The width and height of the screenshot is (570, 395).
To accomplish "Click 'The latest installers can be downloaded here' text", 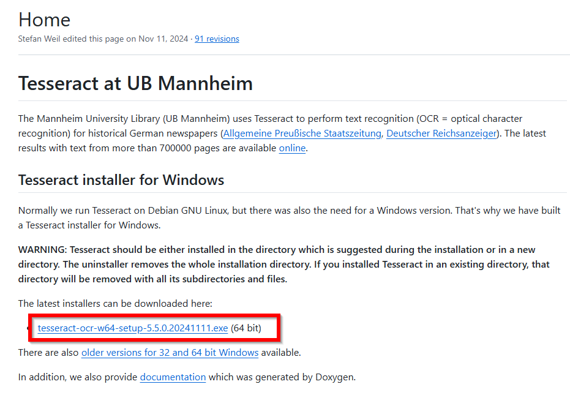I will click(115, 304).
